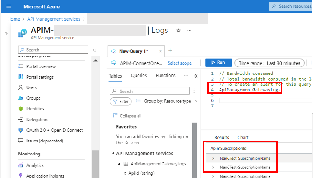This screenshot has width=313, height=178.
Task: Click the Delegation arrow icon
Action: [21, 120]
